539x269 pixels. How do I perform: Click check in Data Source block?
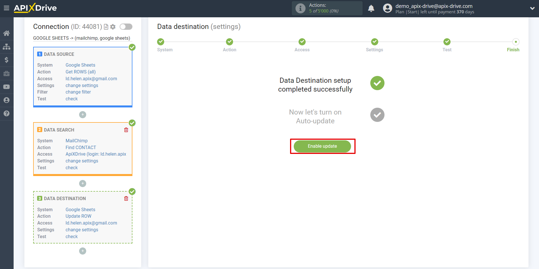71,99
